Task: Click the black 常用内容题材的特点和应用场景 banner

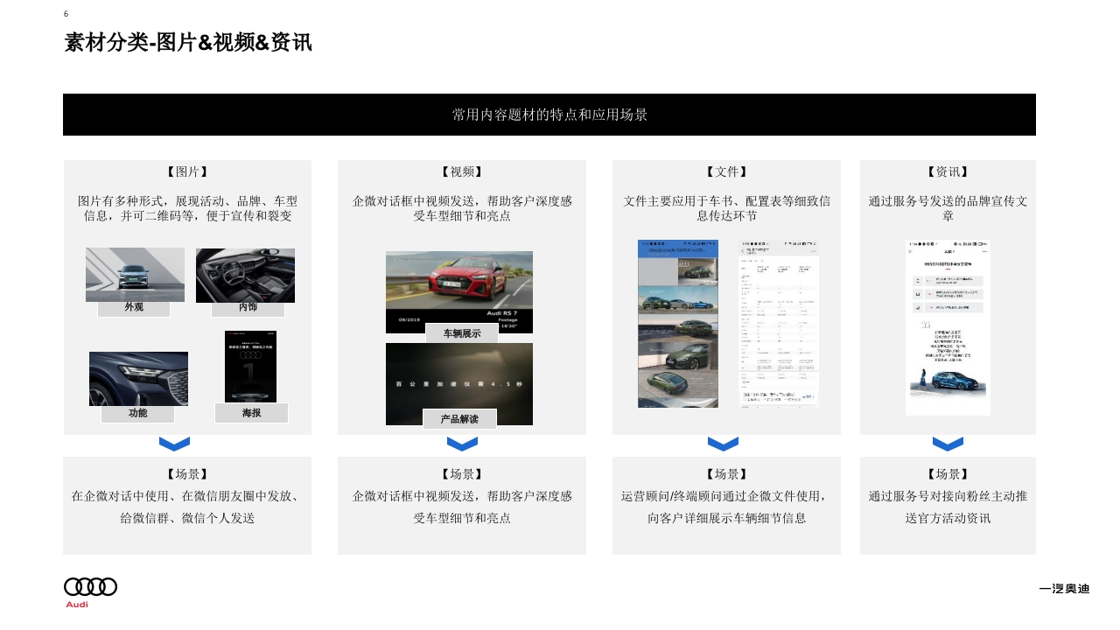Action: pos(549,115)
